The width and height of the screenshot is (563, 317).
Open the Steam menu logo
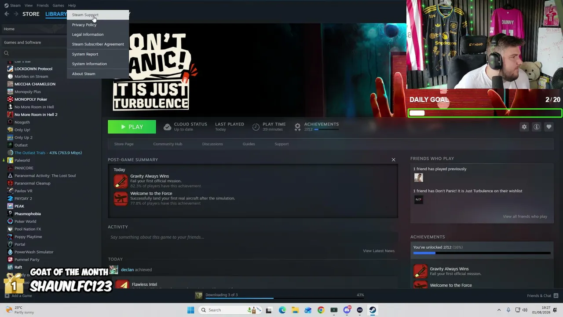(6, 5)
